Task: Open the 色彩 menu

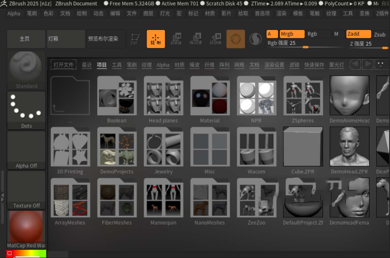Action: click(49, 13)
